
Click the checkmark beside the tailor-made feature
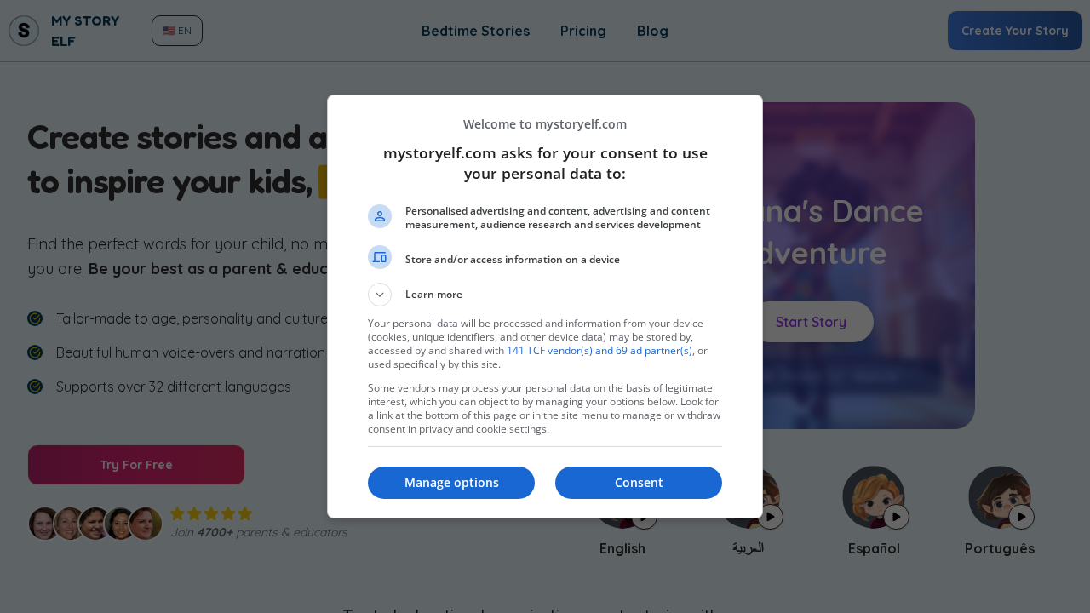35,318
